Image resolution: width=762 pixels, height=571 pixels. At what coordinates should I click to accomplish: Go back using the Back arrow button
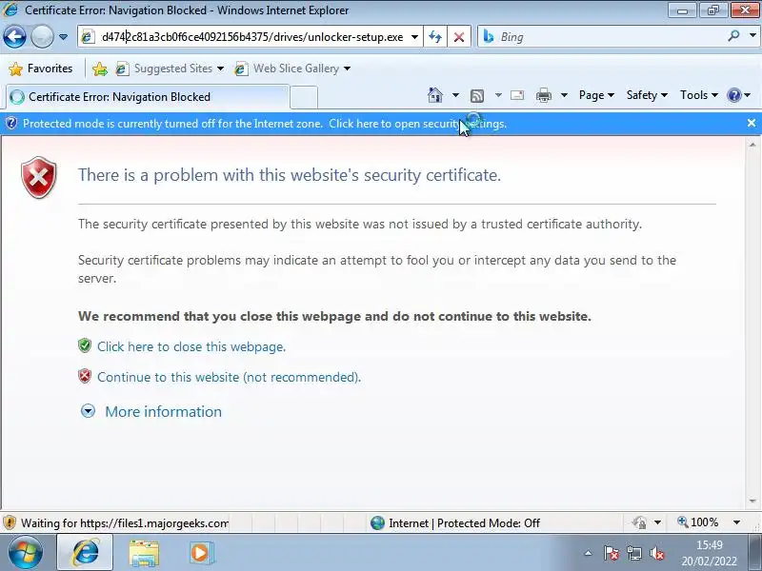[14, 37]
